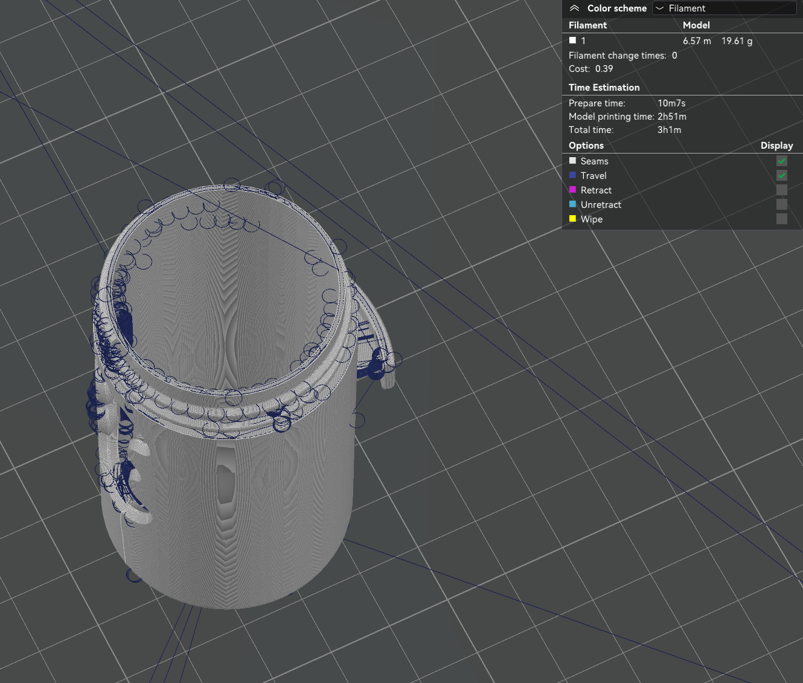
Task: Click the Display column header
Action: tap(776, 145)
